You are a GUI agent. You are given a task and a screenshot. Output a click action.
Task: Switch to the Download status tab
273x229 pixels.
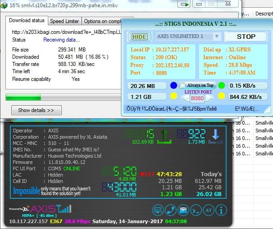click(27, 20)
